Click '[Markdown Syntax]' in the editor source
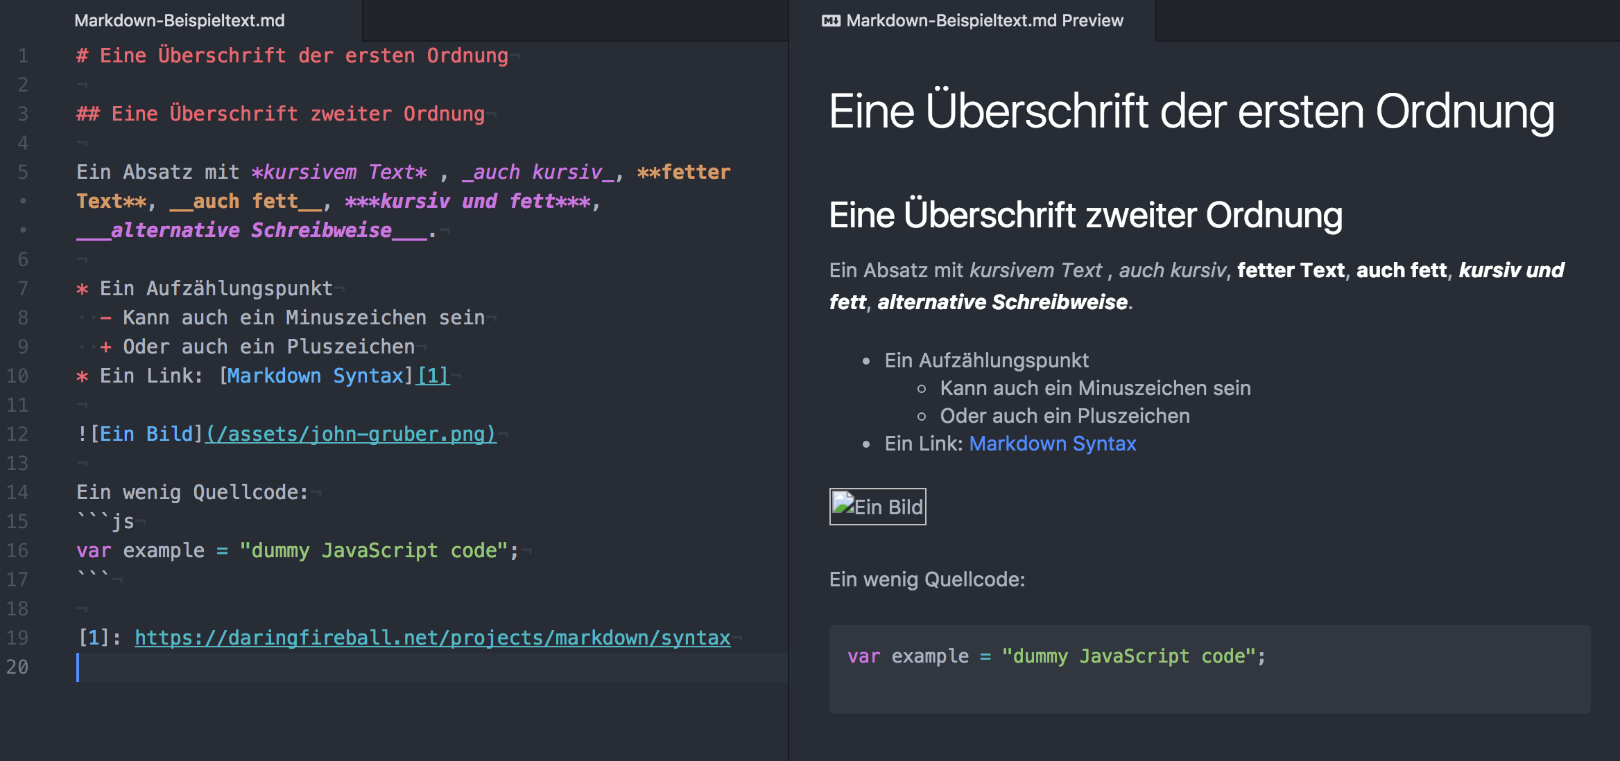The height and width of the screenshot is (761, 1620). [x=316, y=376]
